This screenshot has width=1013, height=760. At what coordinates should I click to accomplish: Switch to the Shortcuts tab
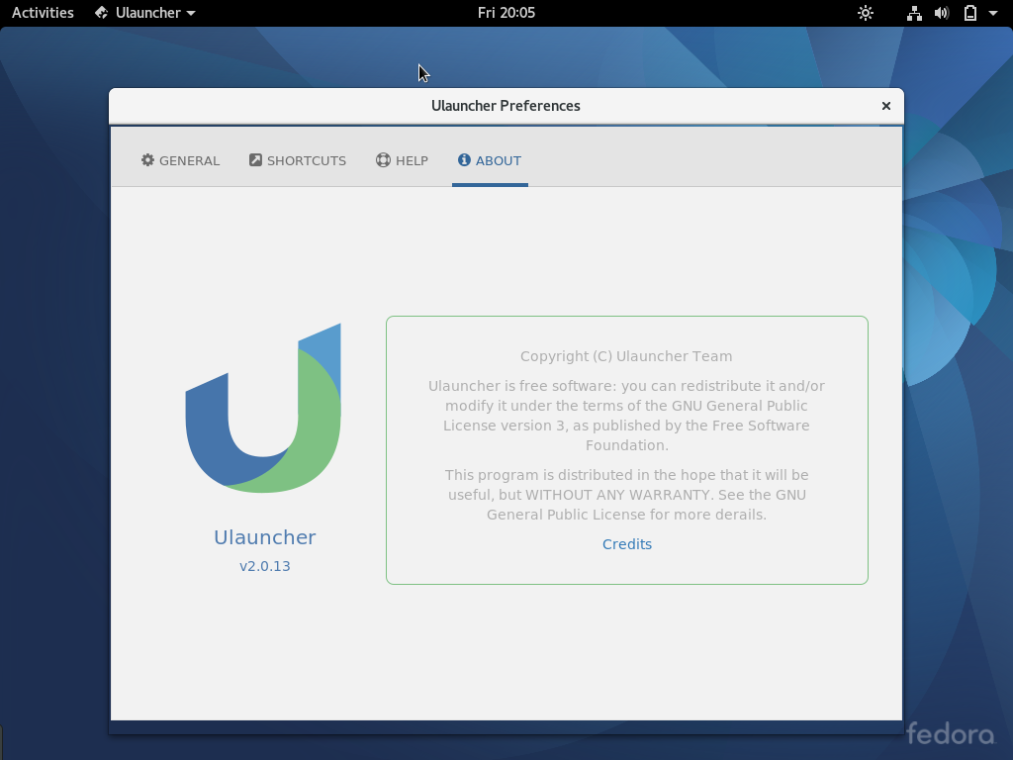click(x=298, y=160)
